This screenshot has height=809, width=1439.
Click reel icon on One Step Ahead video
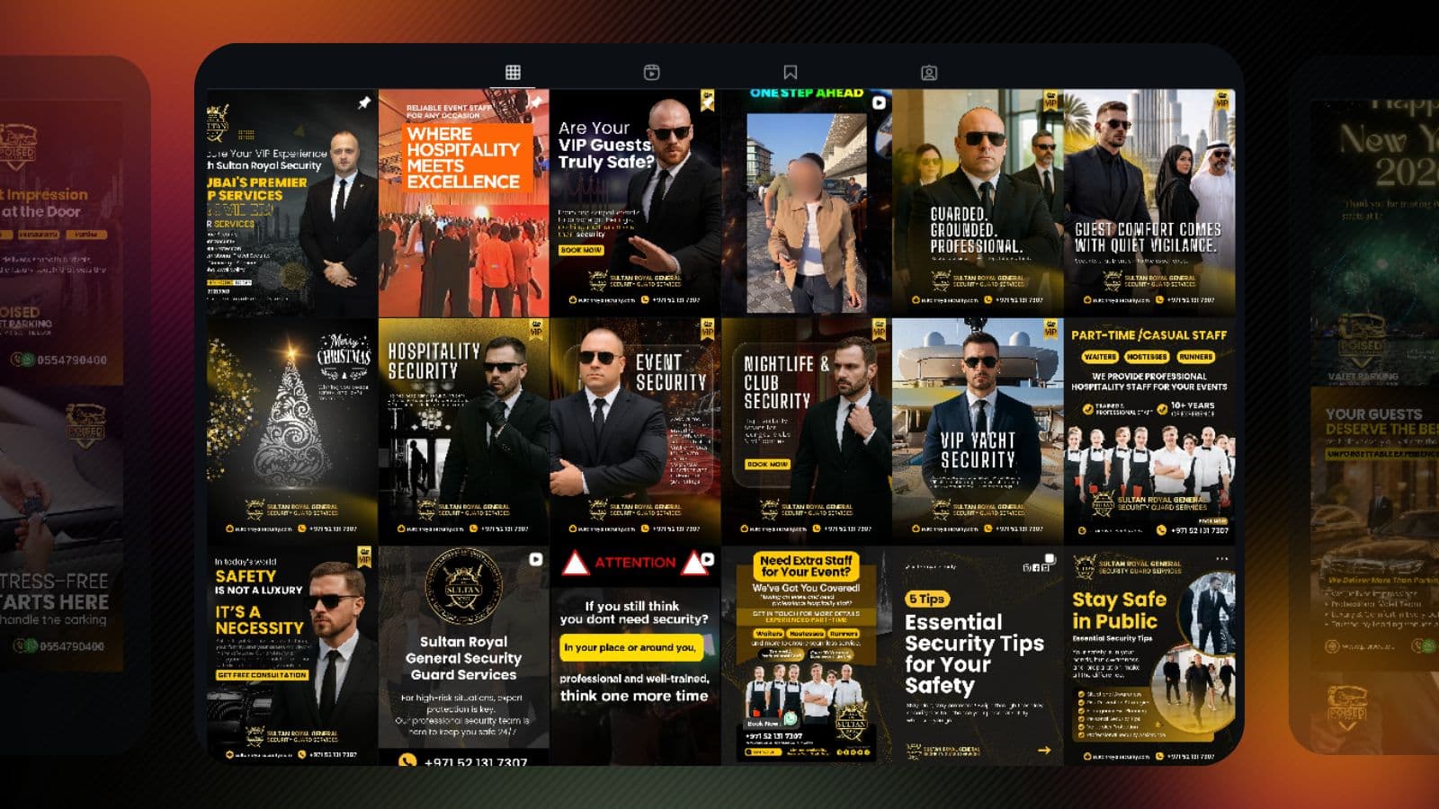(x=879, y=102)
